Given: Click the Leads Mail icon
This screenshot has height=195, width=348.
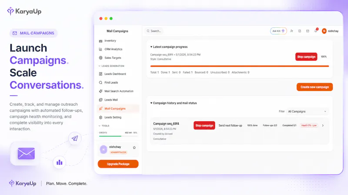Looking at the screenshot, I should click(100, 100).
